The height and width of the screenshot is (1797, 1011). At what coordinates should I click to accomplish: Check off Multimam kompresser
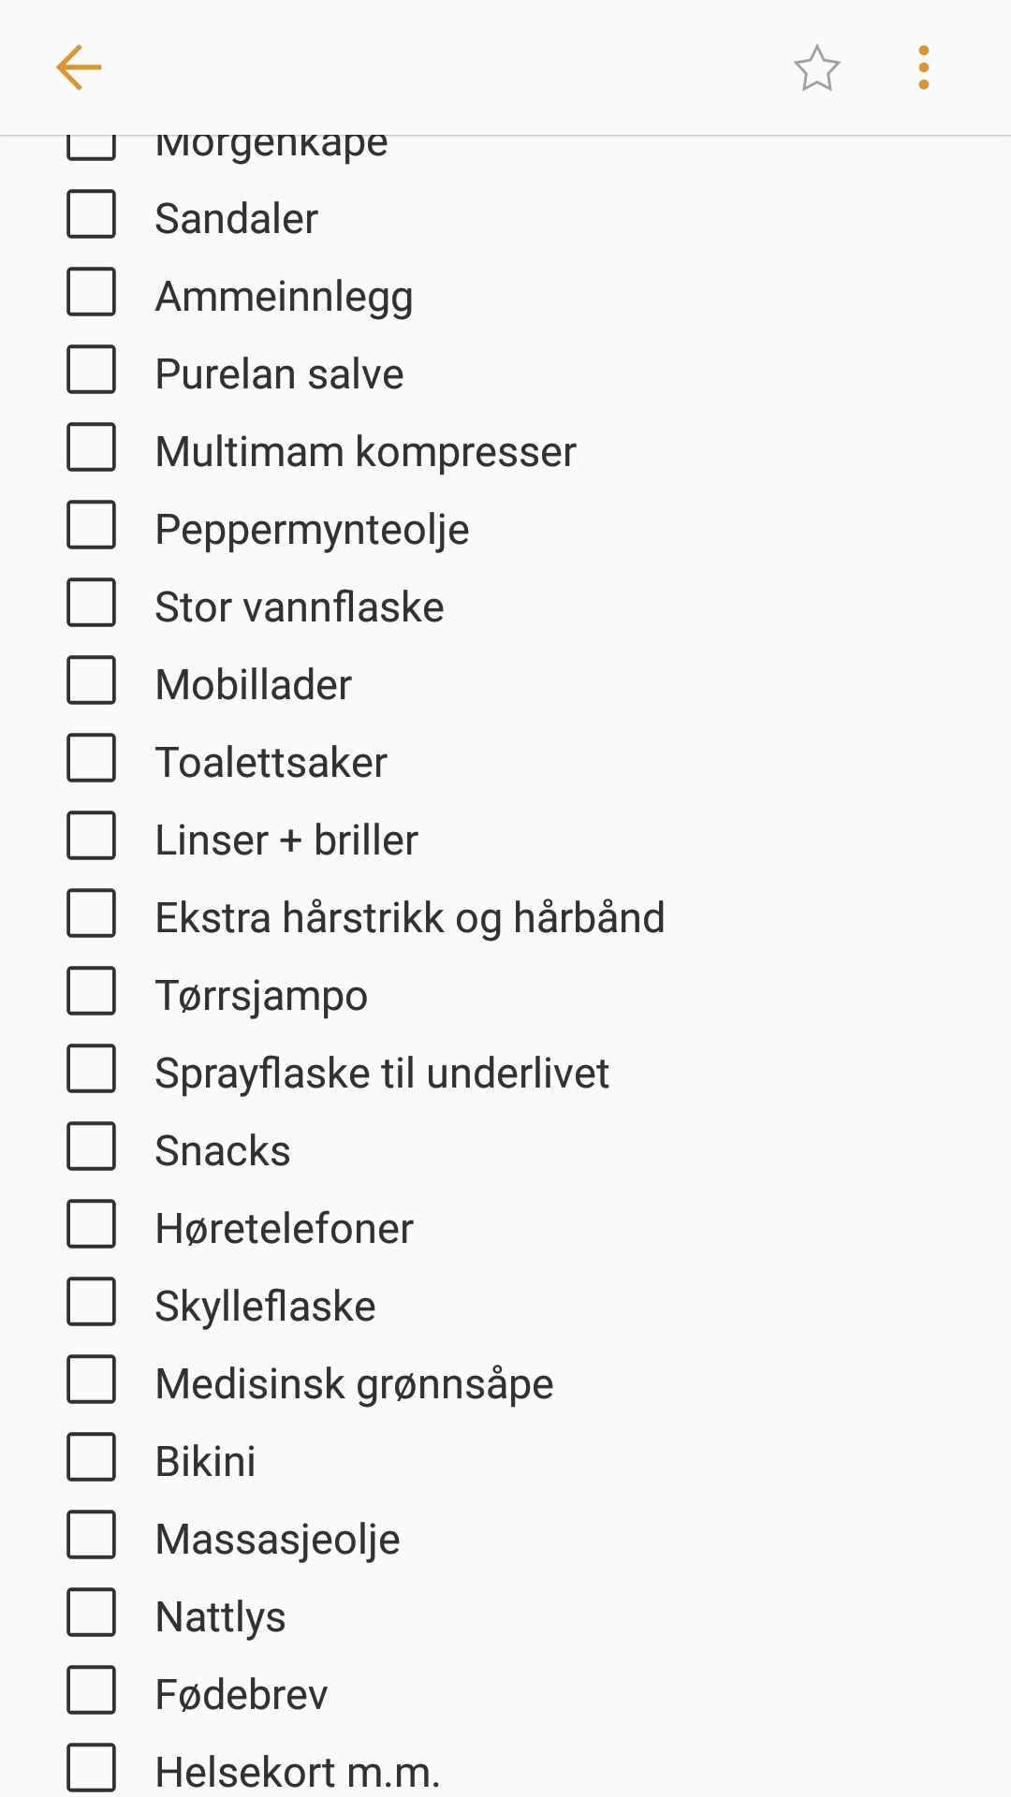click(92, 447)
